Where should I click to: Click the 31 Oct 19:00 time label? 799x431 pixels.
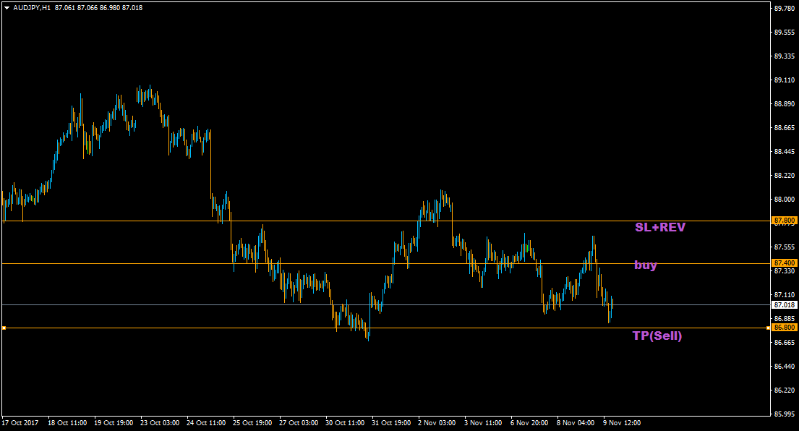[390, 422]
